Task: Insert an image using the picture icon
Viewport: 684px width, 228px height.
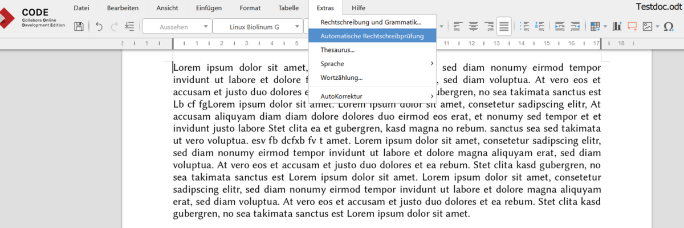Action: tap(647, 26)
